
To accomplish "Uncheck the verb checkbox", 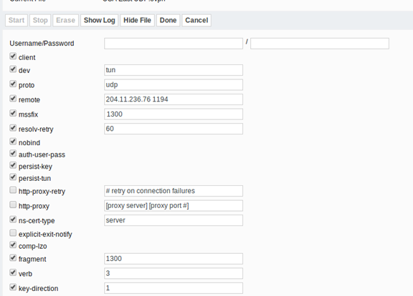I will 13,272.
